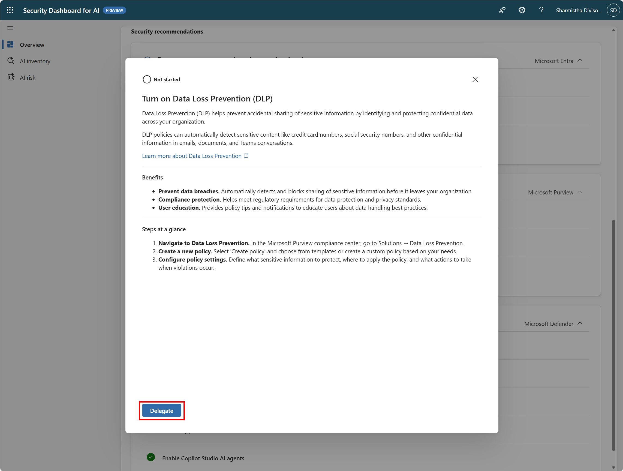Image resolution: width=623 pixels, height=471 pixels.
Task: Select Overview in the left navigation
Action: click(32, 45)
